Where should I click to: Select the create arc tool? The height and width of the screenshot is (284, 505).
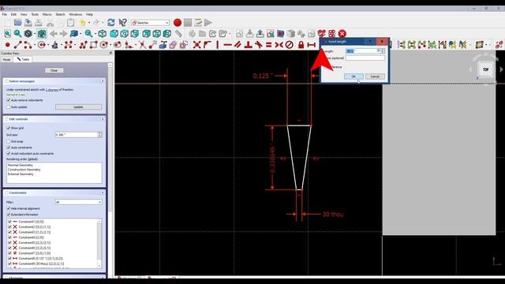(x=28, y=45)
